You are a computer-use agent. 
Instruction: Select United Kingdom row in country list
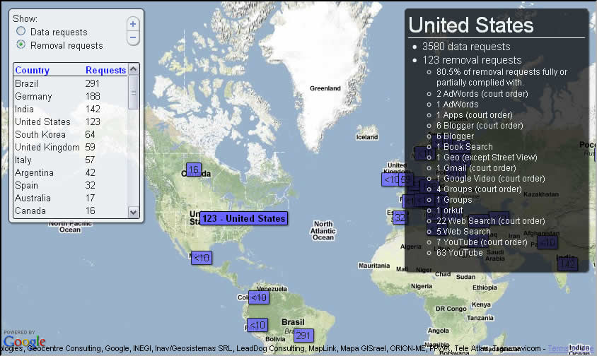point(71,147)
